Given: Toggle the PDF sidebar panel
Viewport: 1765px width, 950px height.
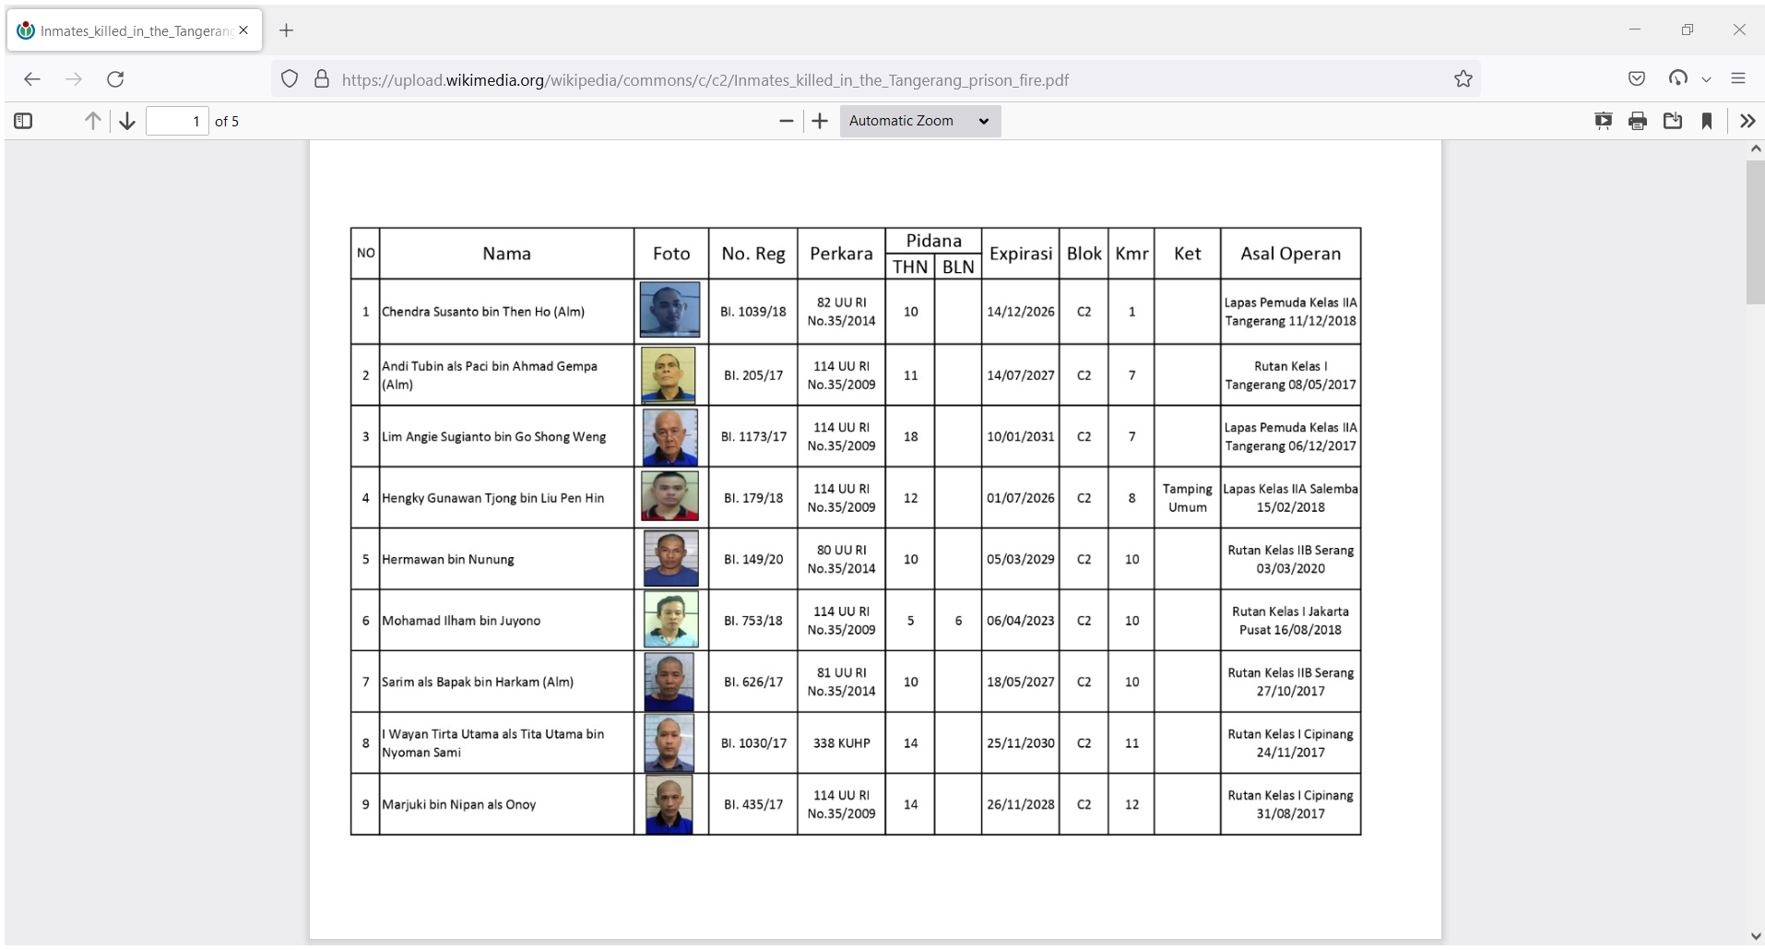Looking at the screenshot, I should click(23, 121).
